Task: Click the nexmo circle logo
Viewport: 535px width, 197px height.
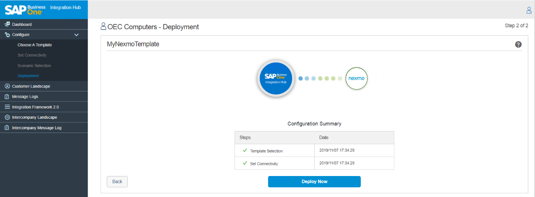Action: pyautogui.click(x=356, y=78)
